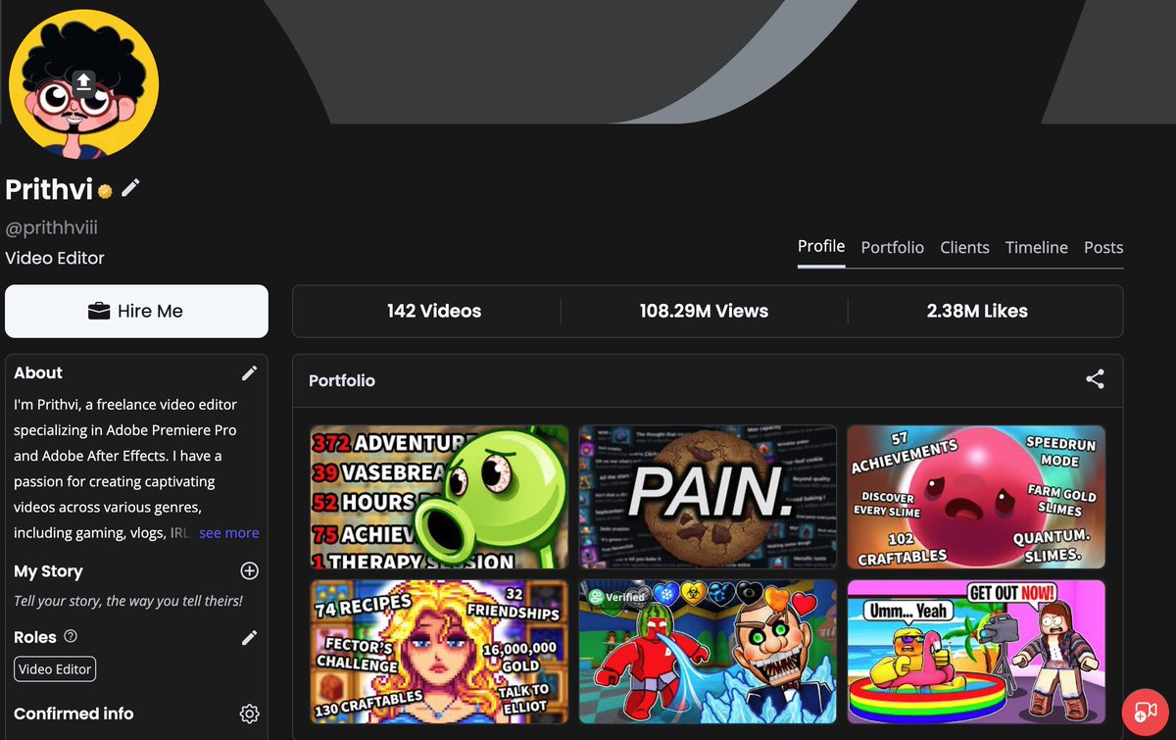Open the green peashooter video thumbnail

tap(439, 497)
